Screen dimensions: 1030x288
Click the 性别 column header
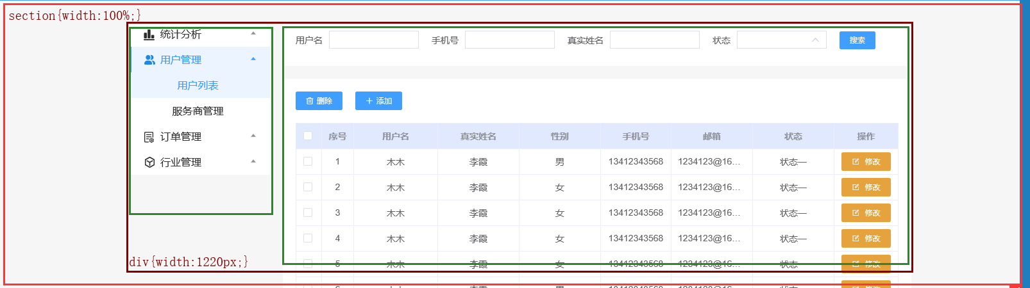click(x=560, y=136)
